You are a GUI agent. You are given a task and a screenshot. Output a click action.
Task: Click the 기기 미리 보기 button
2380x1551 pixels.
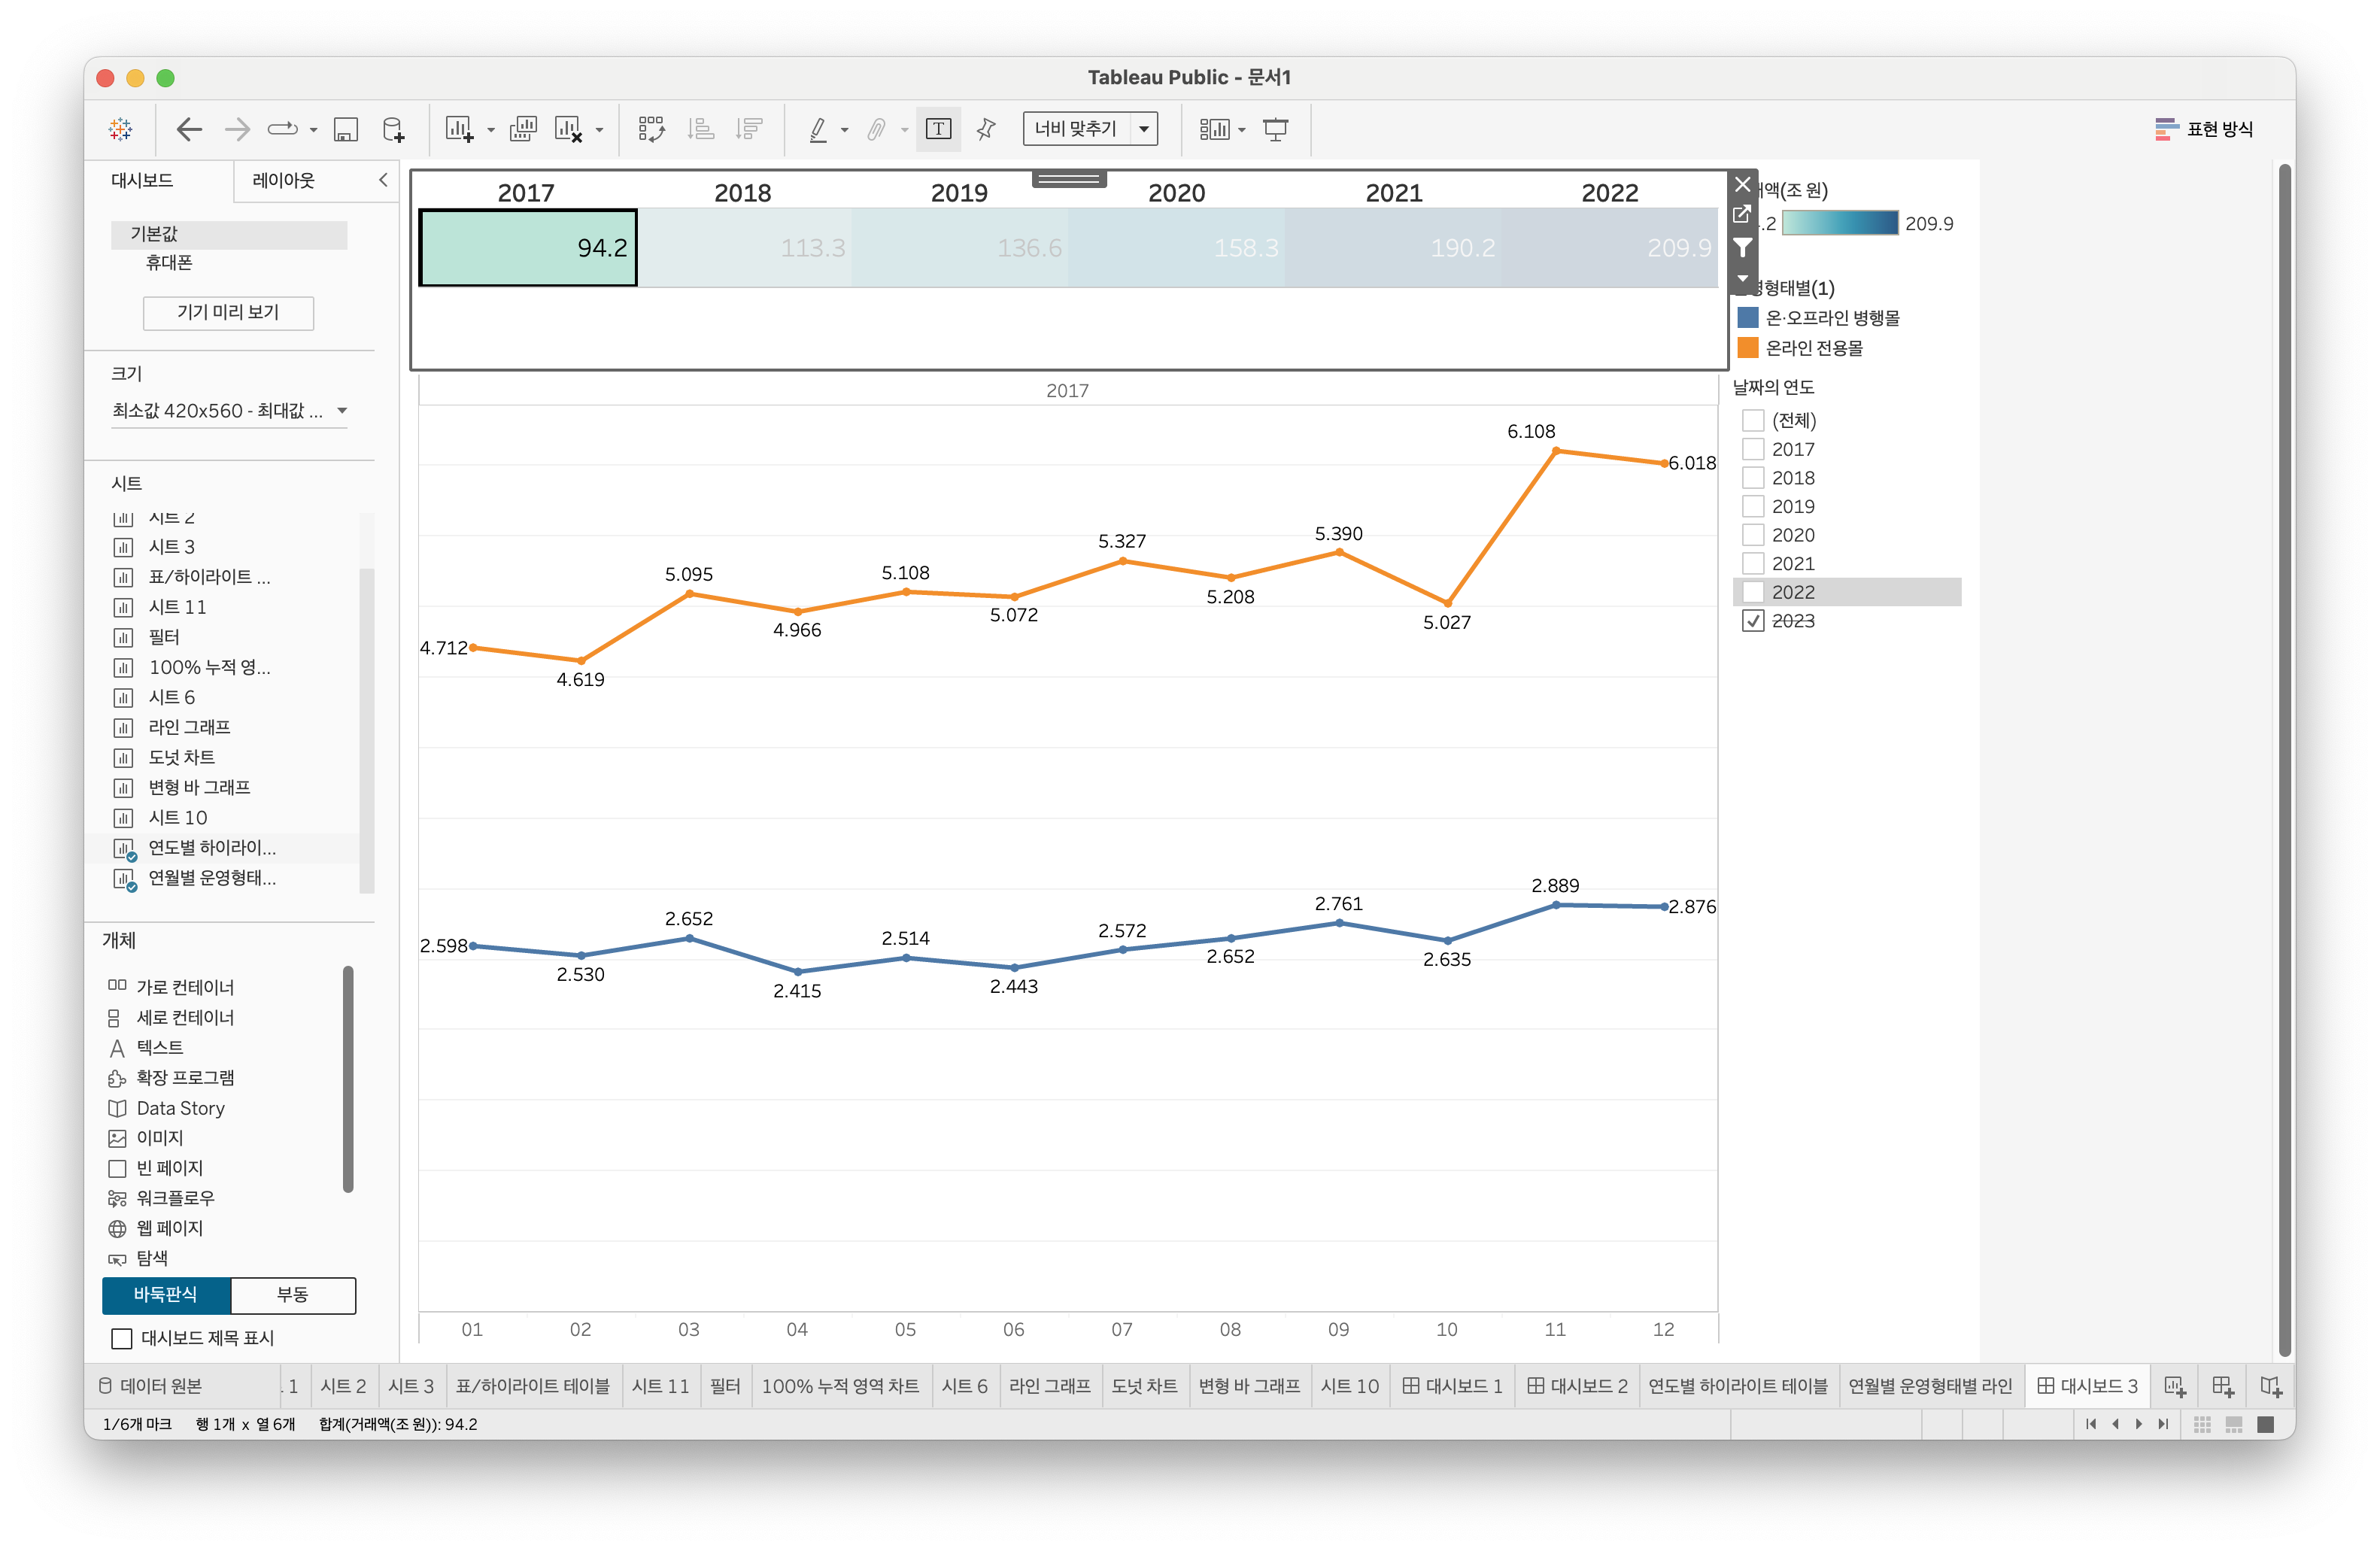click(x=228, y=312)
